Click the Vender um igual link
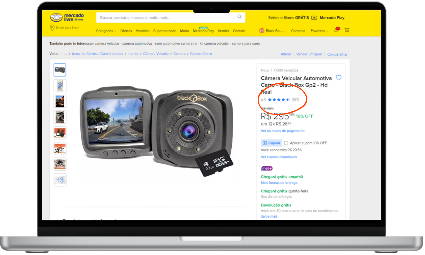This screenshot has width=425, height=255. coord(309,54)
